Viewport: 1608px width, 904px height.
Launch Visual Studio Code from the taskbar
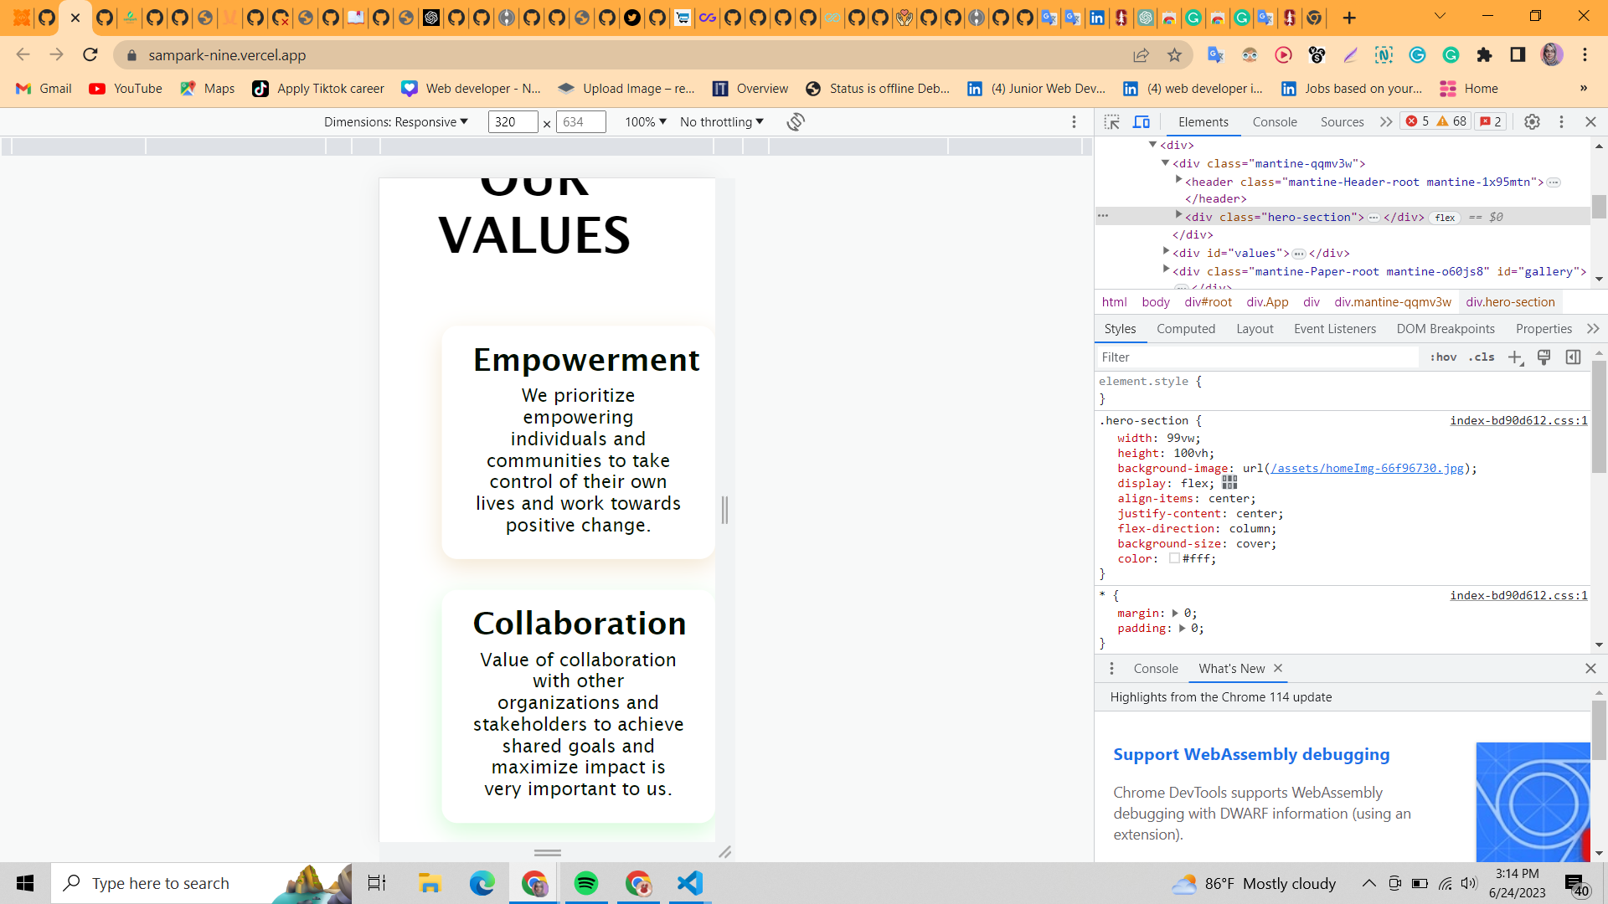(688, 883)
